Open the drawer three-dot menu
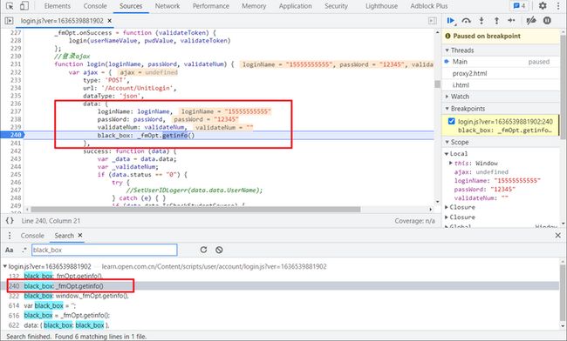The height and width of the screenshot is (341, 567). tap(10, 236)
